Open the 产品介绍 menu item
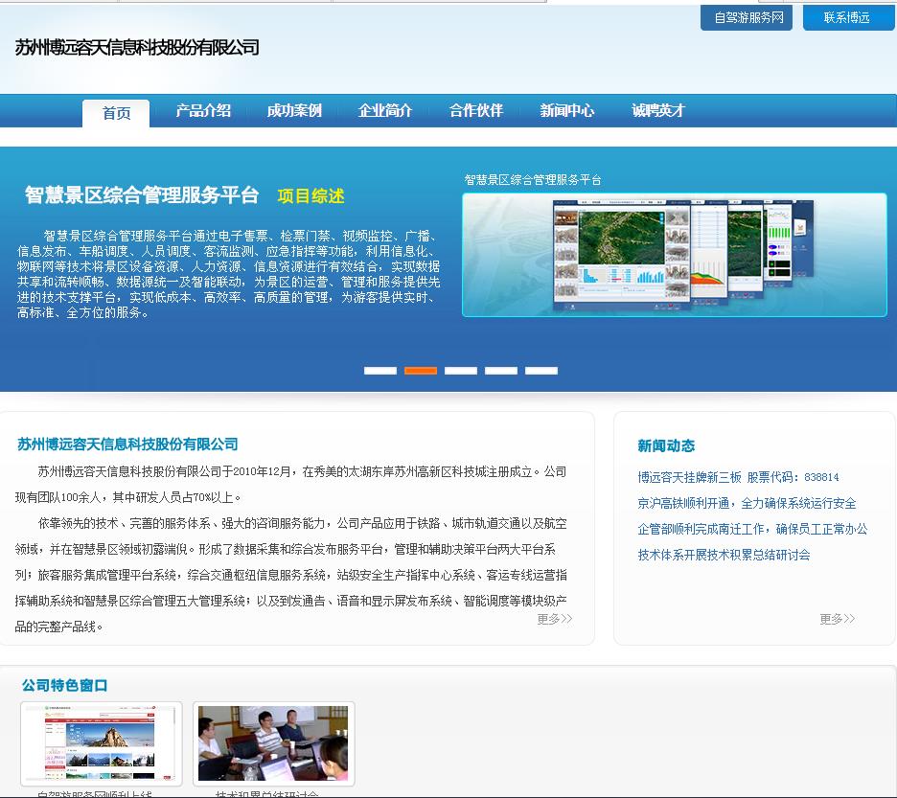Viewport: 897px width, 798px height. pyautogui.click(x=203, y=110)
